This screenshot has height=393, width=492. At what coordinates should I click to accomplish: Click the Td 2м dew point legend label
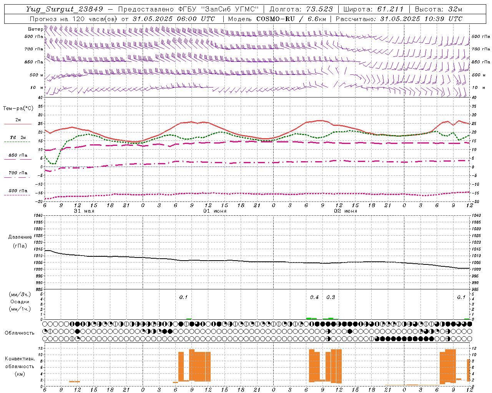pos(18,137)
